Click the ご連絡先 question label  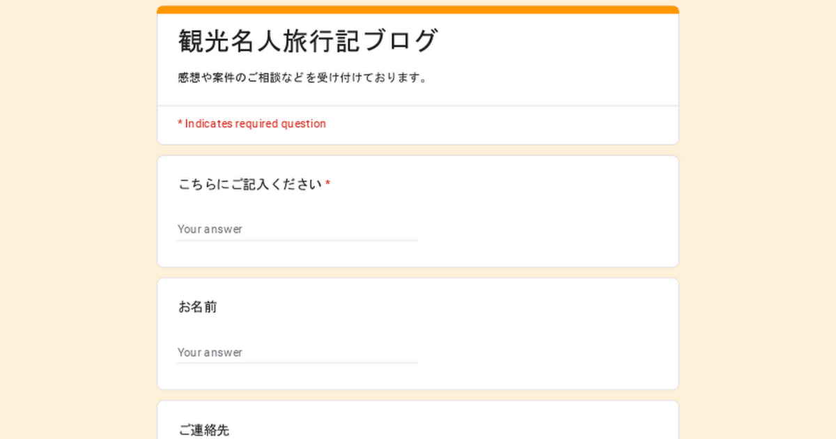[203, 430]
